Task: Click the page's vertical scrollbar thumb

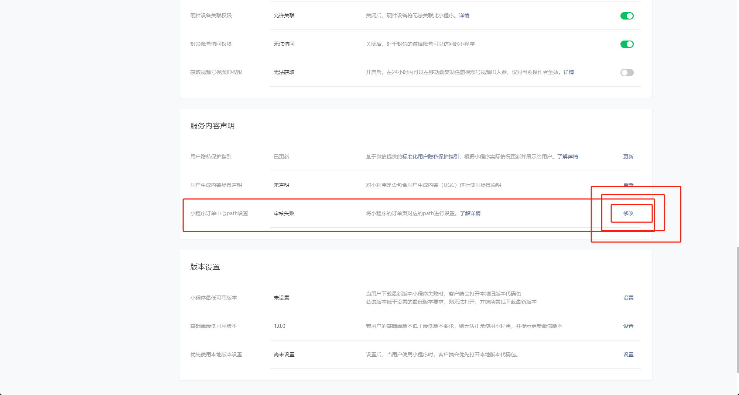Action: click(x=738, y=310)
